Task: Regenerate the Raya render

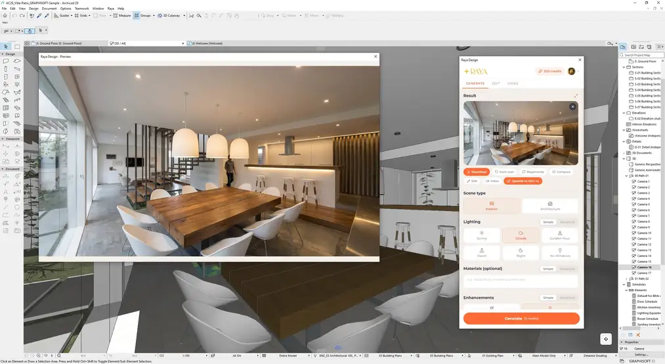Action: pyautogui.click(x=532, y=172)
